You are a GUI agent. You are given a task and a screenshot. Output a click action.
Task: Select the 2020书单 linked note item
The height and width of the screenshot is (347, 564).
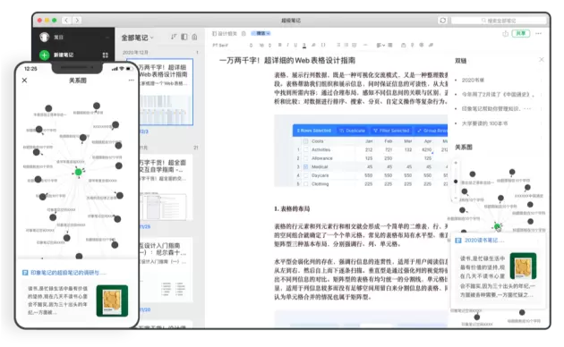[473, 80]
